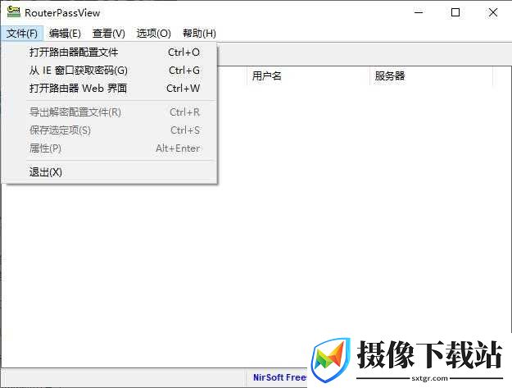512x388 pixels.
Task: Open the 文件(F) menu
Action: (22, 34)
